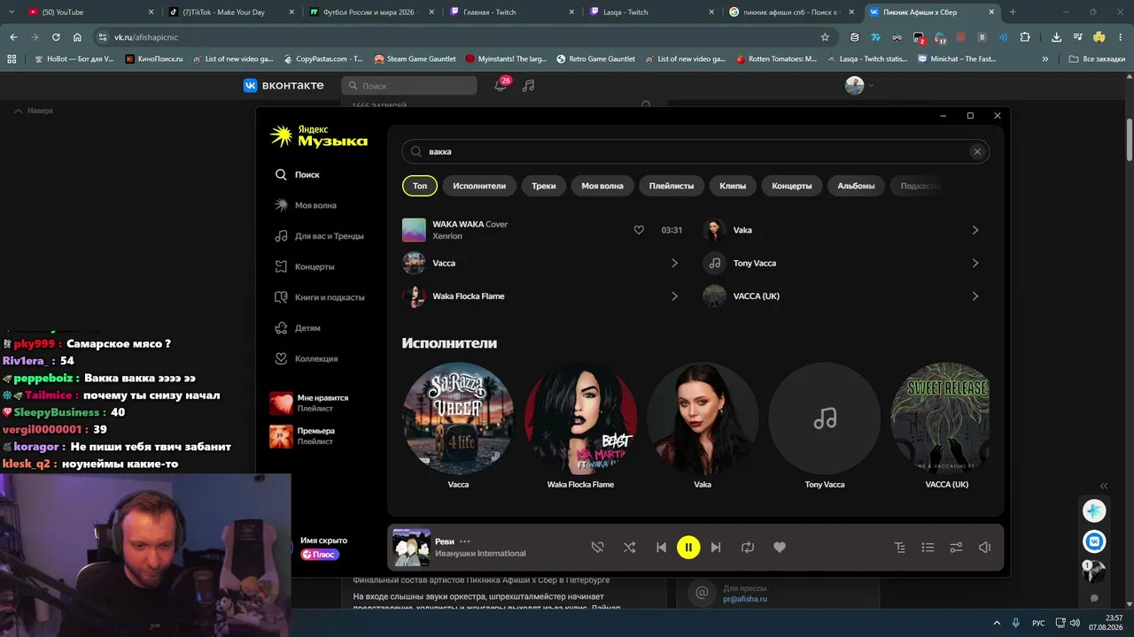
Task: Like the playing track Реви
Action: click(780, 548)
